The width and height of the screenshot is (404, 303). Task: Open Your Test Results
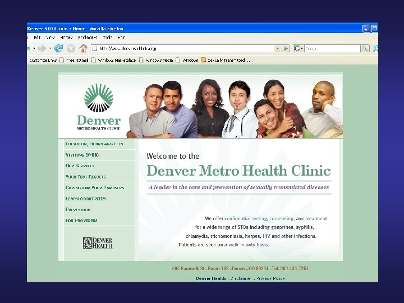click(85, 177)
